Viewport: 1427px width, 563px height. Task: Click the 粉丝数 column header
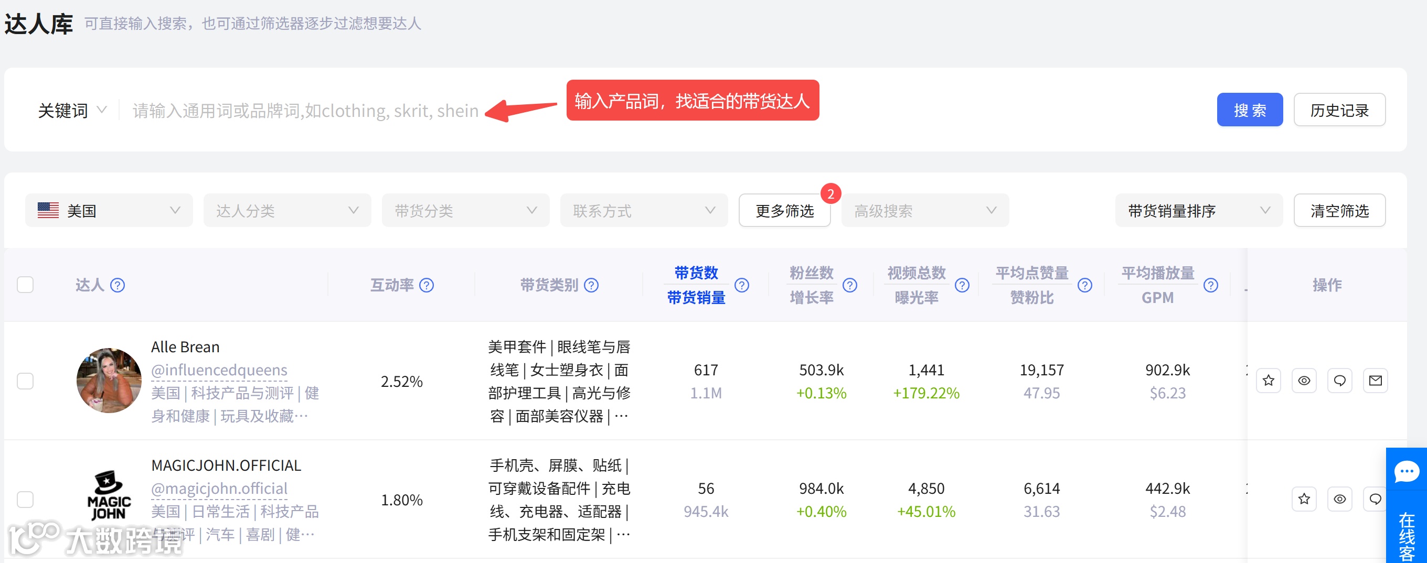pyautogui.click(x=811, y=273)
